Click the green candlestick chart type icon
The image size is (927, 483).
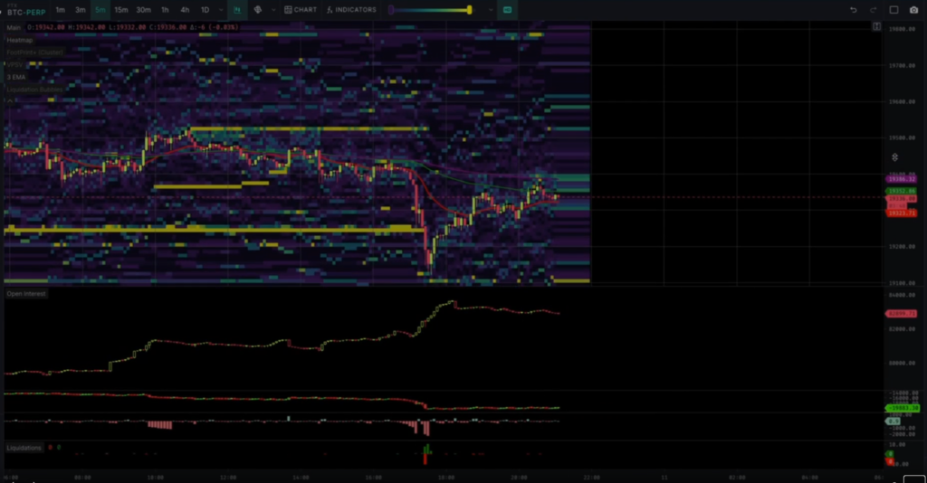(237, 10)
